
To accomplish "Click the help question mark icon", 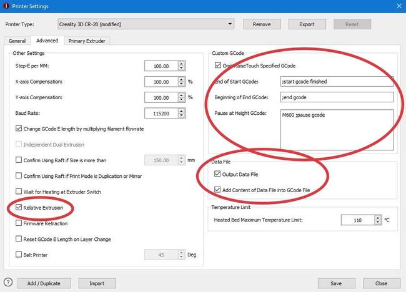I will (8, 283).
